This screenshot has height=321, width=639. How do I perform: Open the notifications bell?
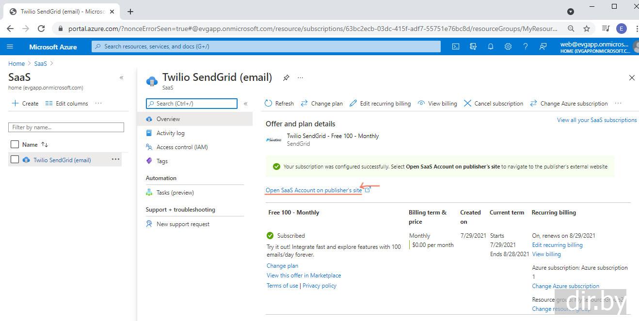click(491, 46)
